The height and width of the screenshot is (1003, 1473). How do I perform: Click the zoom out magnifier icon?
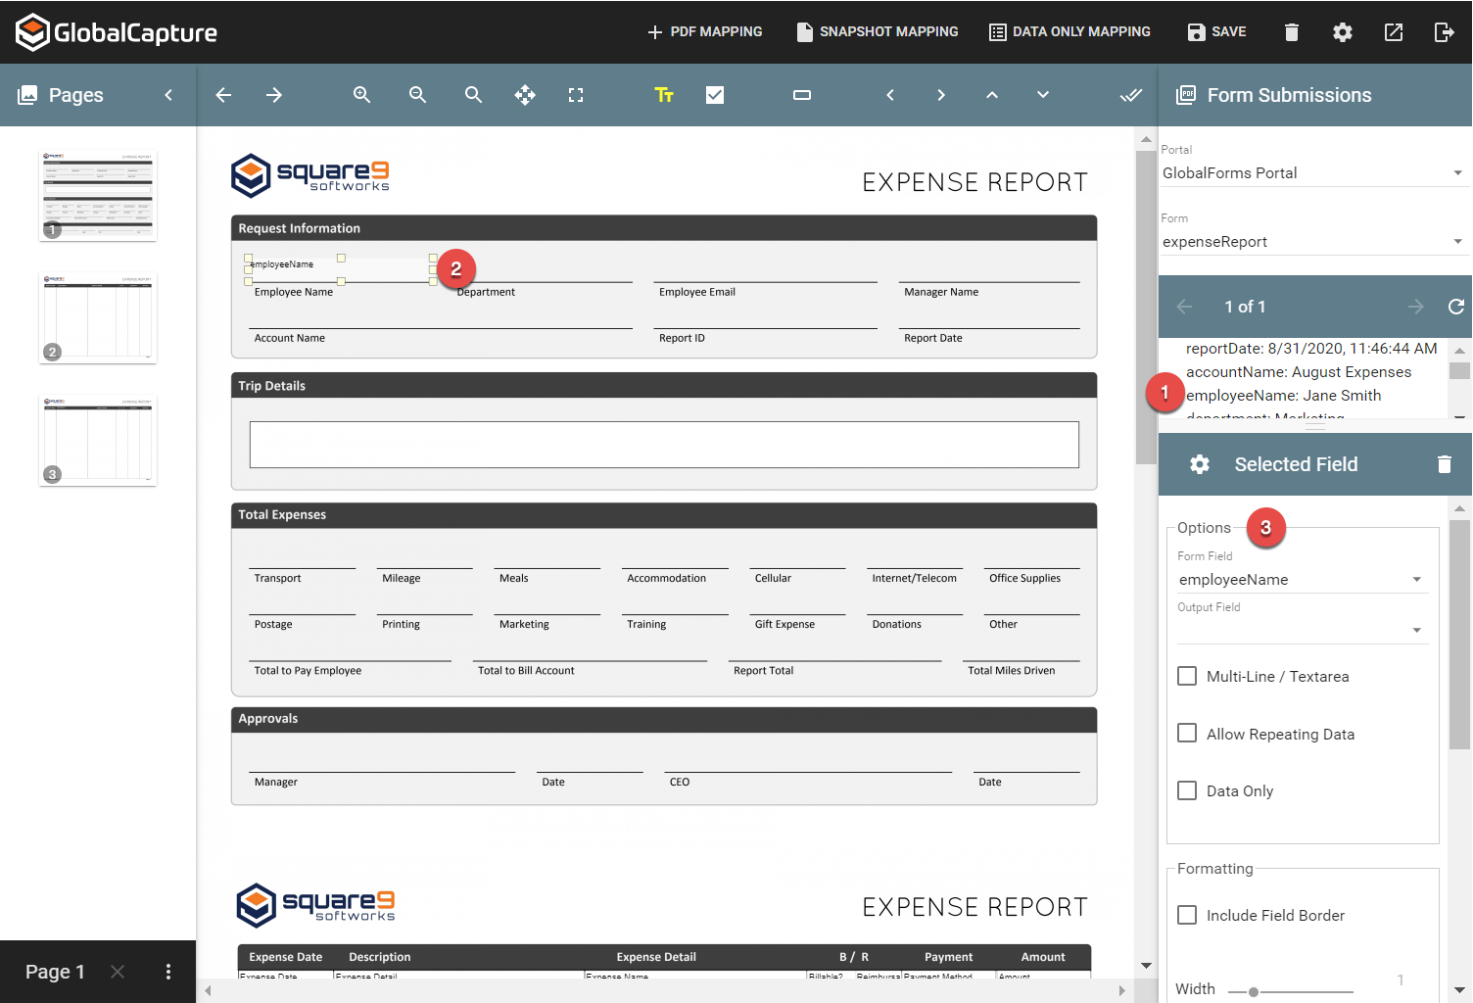tap(417, 95)
